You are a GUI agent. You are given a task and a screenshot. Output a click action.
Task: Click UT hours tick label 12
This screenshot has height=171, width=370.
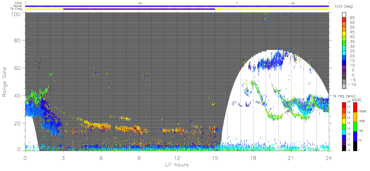pyautogui.click(x=177, y=158)
